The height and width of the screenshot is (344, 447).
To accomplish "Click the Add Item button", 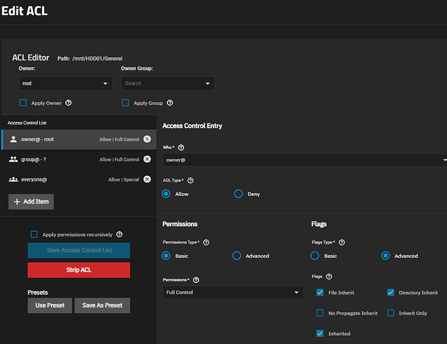I will click(x=31, y=202).
